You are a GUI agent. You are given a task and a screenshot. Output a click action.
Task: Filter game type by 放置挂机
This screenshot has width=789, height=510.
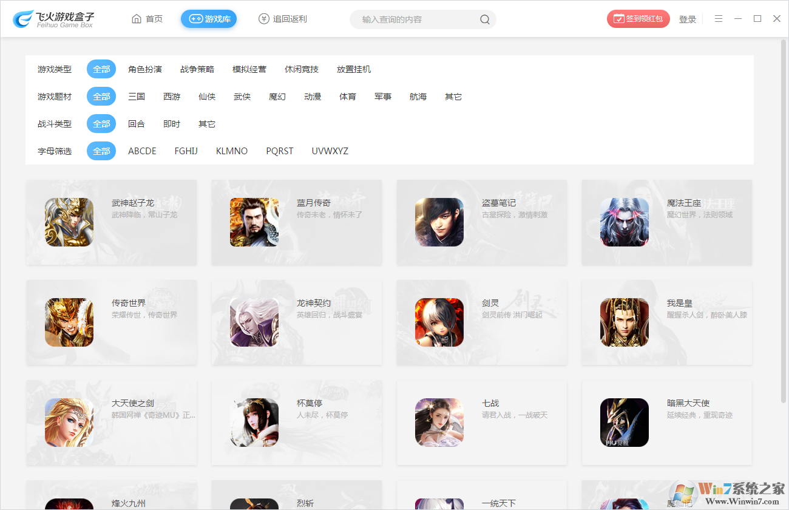click(354, 69)
